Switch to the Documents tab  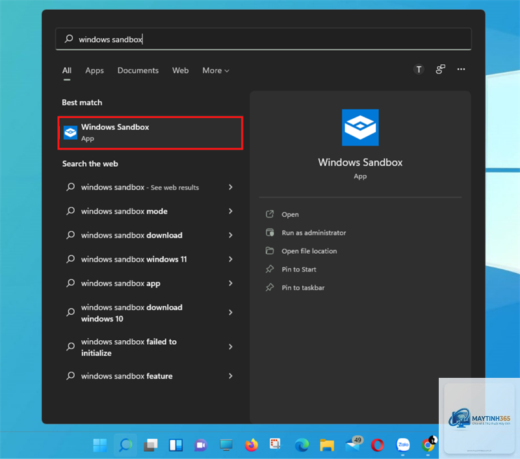138,71
